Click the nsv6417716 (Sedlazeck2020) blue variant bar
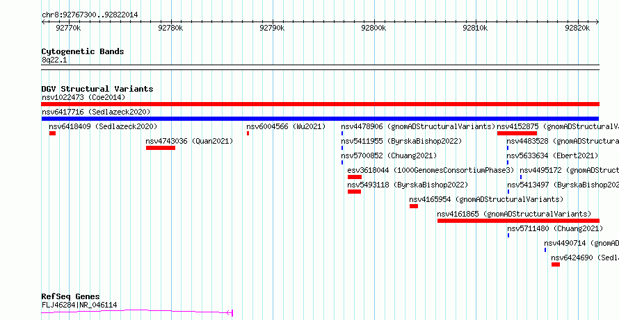Viewport: 619px width, 320px height. click(x=320, y=119)
